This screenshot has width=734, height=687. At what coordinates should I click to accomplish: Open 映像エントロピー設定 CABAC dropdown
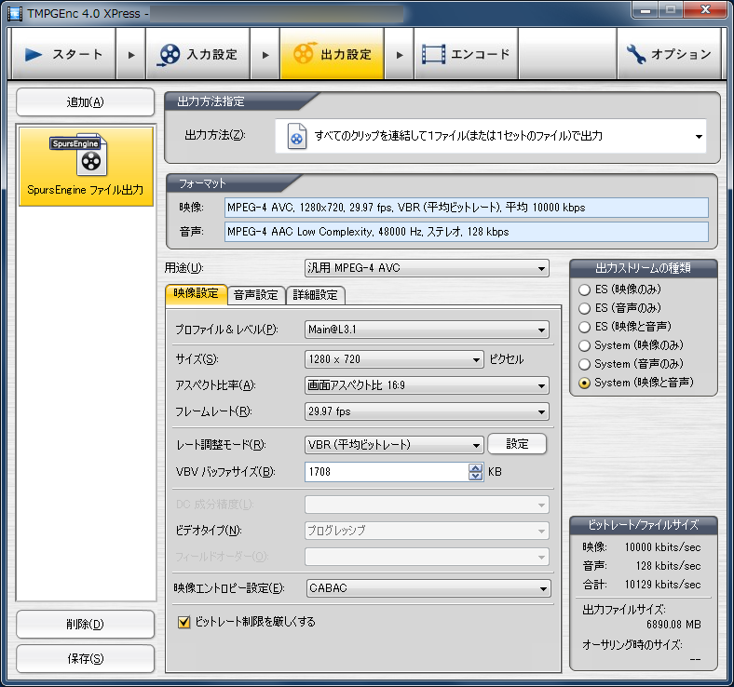pyautogui.click(x=428, y=587)
